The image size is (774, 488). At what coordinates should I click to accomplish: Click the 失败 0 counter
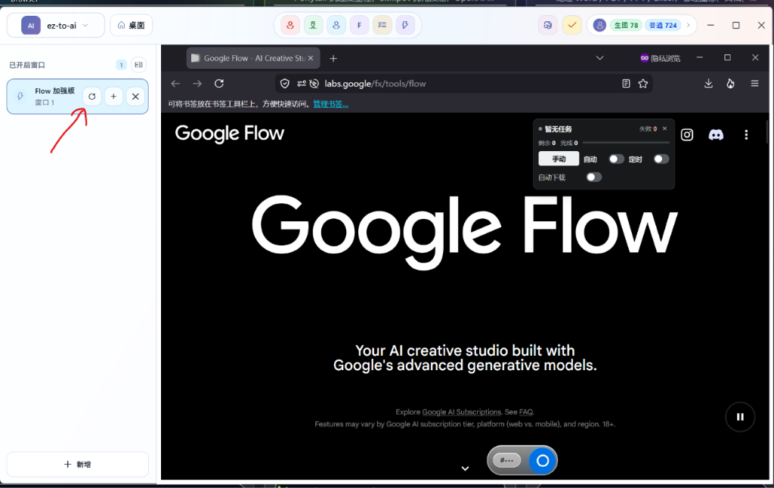pyautogui.click(x=648, y=128)
